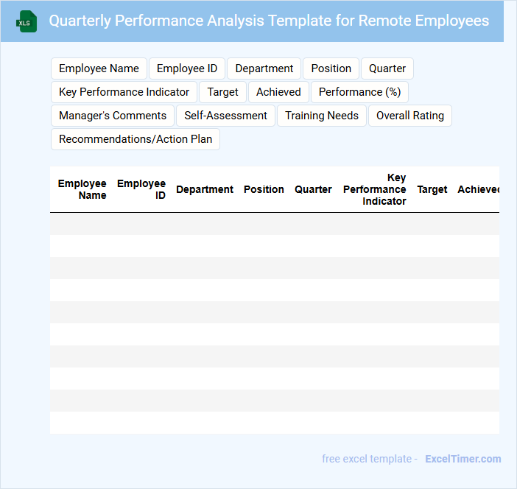Screen dimensions: 517x489
Task: Choose the Overall Rating tag
Action: click(410, 116)
